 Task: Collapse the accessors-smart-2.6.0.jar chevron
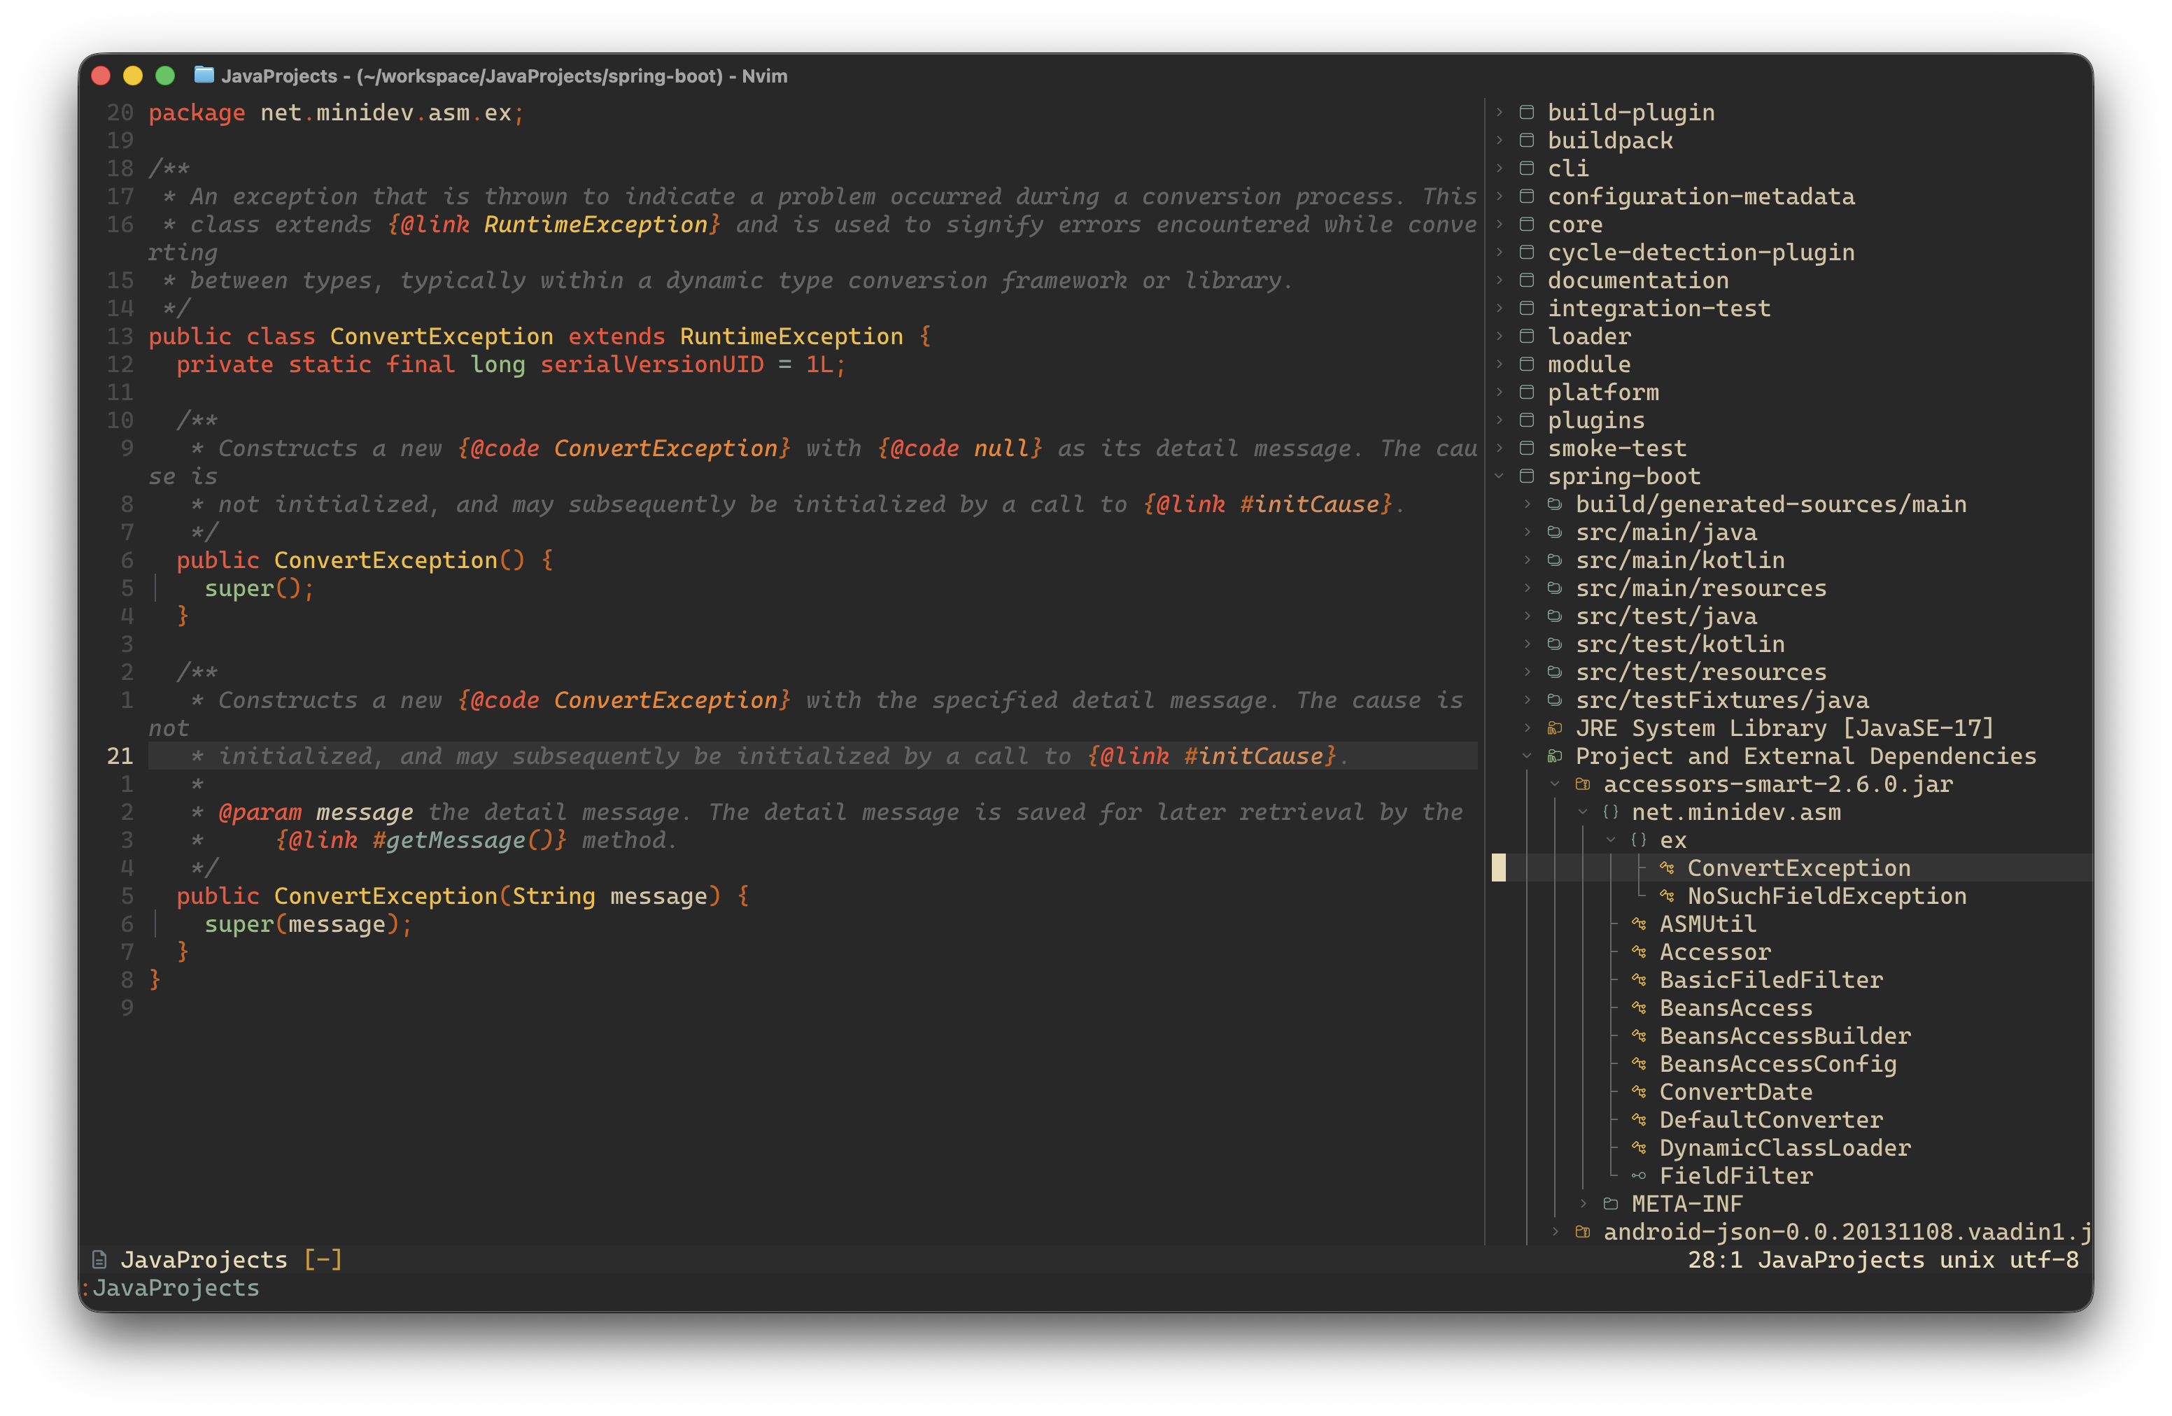pos(1555,784)
